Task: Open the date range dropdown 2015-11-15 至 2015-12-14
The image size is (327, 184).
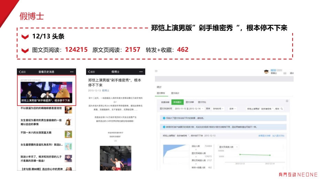Action: (189, 109)
